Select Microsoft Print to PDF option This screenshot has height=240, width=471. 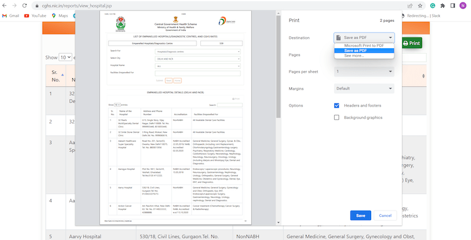(x=364, y=46)
